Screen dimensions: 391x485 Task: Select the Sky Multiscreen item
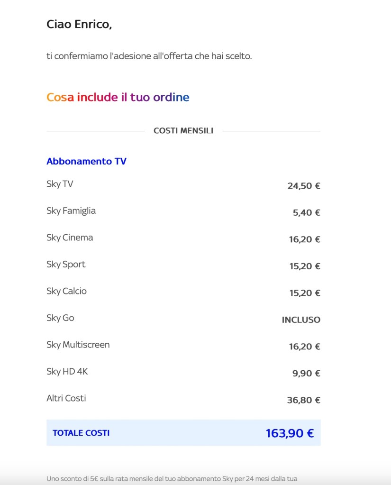pos(78,345)
